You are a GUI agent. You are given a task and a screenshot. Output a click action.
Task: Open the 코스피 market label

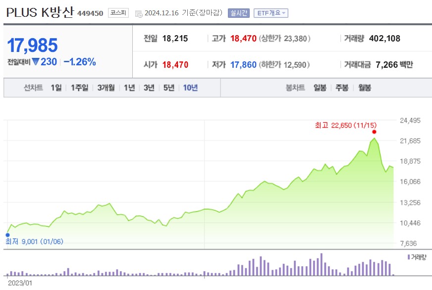(x=118, y=13)
